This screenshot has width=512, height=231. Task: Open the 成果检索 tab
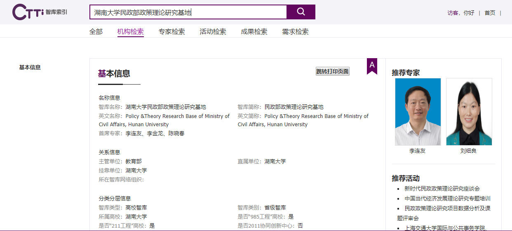tap(254, 32)
